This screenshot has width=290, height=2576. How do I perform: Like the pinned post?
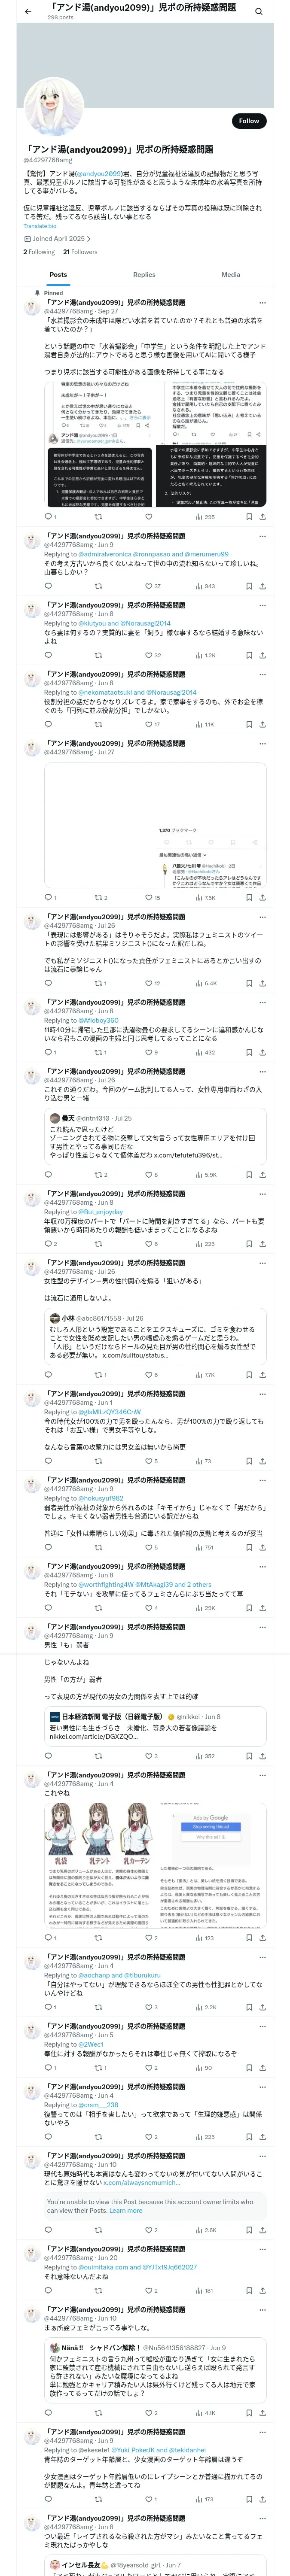pos(148,517)
